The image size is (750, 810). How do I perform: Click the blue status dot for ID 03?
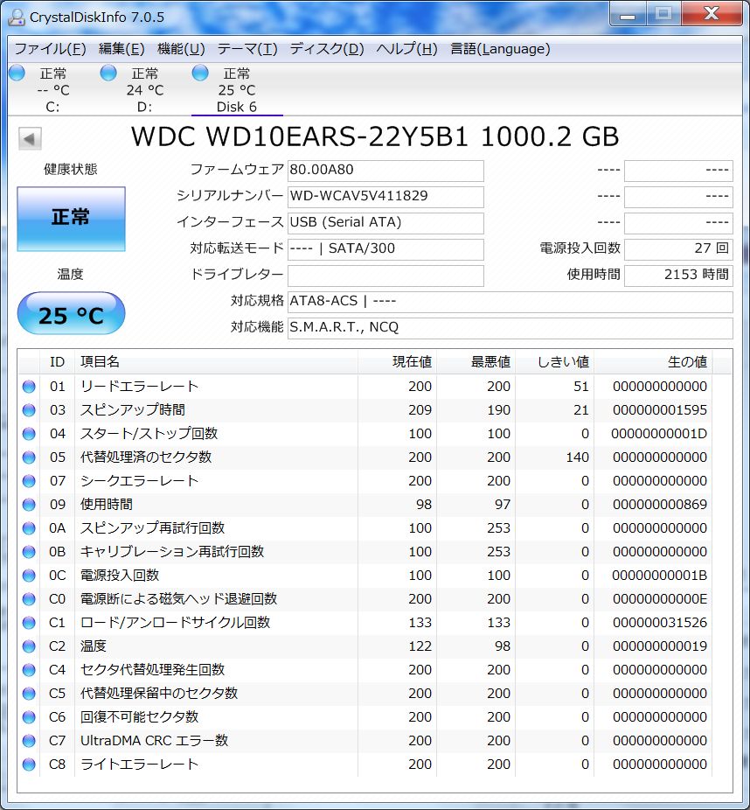[29, 410]
